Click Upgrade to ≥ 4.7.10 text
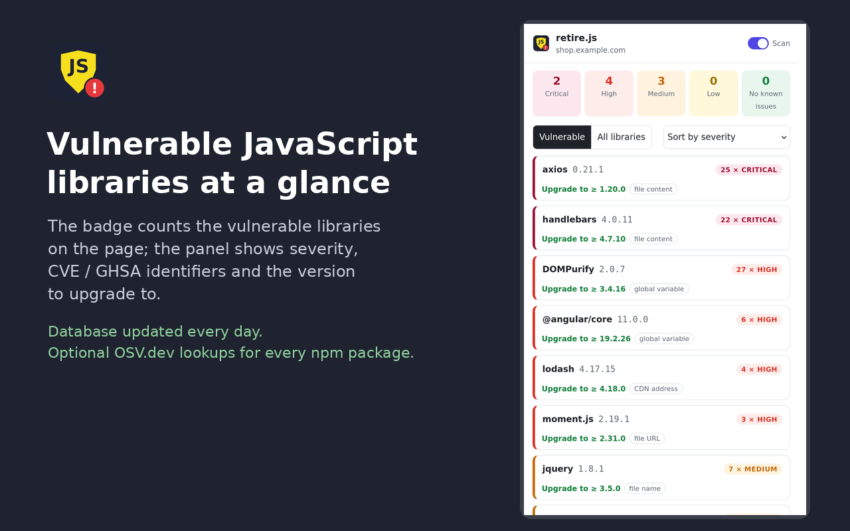This screenshot has width=850, height=531. click(584, 239)
